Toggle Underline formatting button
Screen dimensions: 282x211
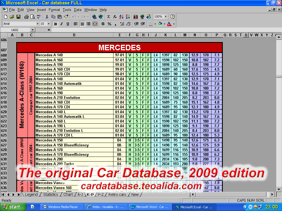tap(68, 24)
